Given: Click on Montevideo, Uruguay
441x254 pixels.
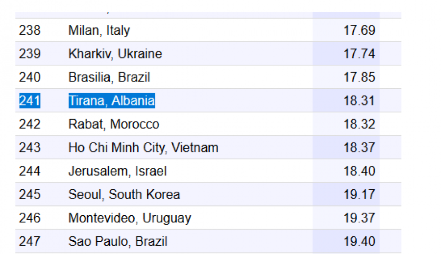Looking at the screenshot, I should (x=129, y=218).
